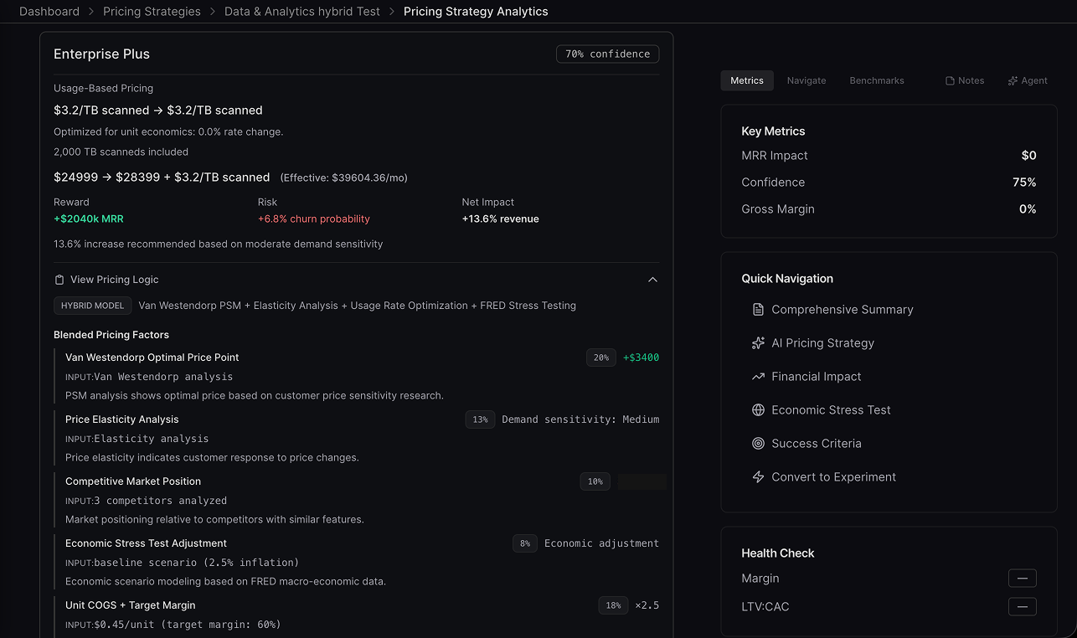This screenshot has height=638, width=1077.
Task: Click Demand sensitivity: Medium text
Action: pos(580,419)
